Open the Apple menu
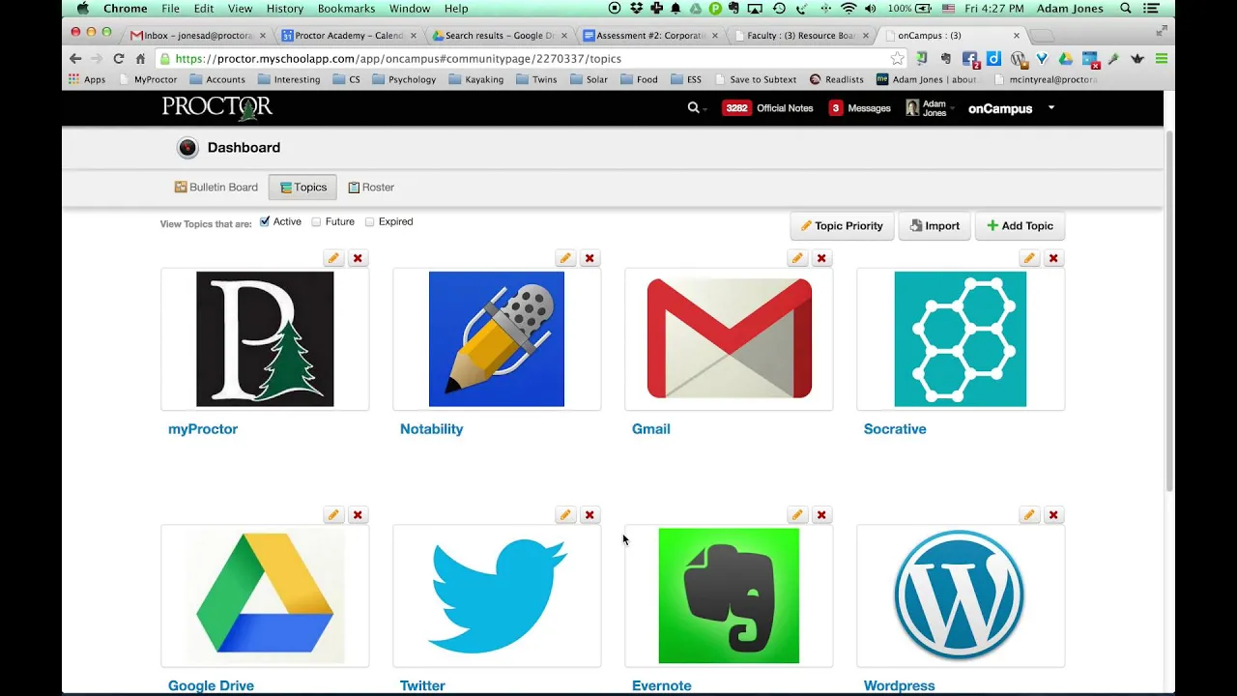 [82, 9]
